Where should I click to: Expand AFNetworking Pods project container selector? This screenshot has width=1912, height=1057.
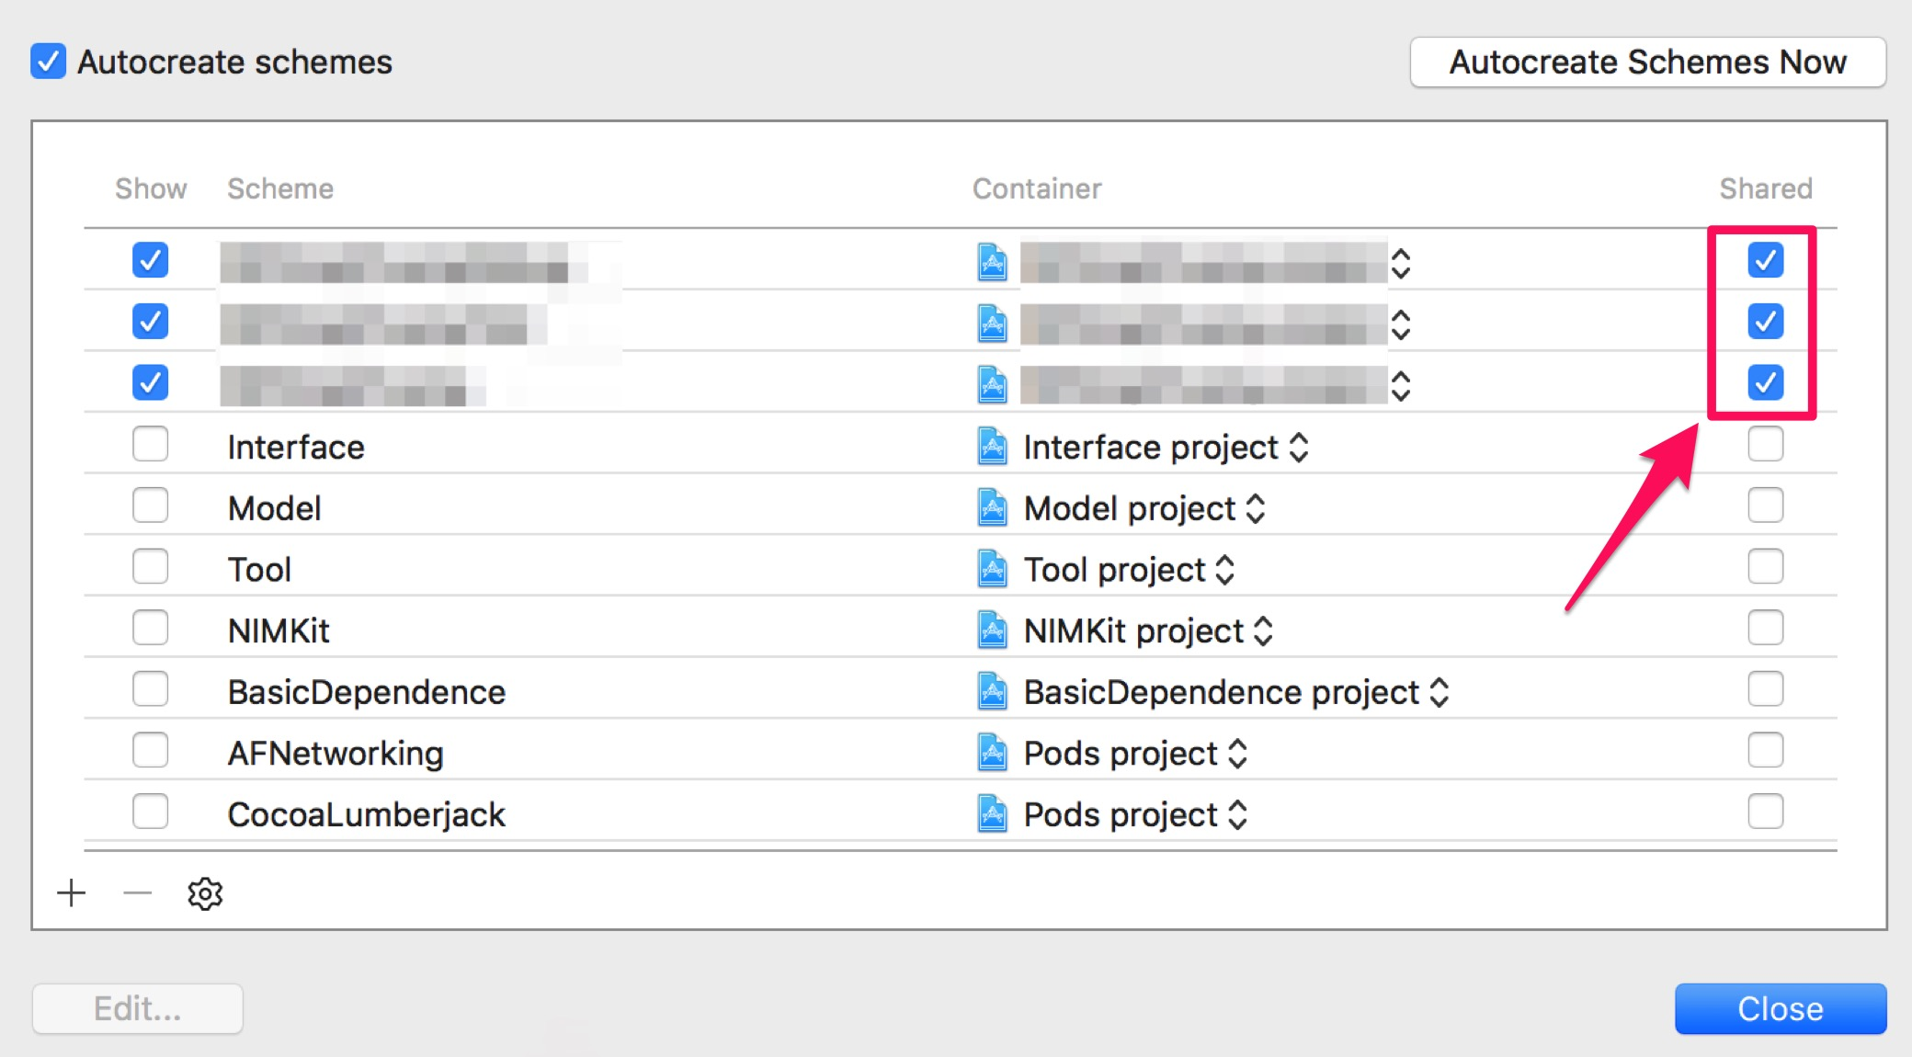coord(1237,754)
